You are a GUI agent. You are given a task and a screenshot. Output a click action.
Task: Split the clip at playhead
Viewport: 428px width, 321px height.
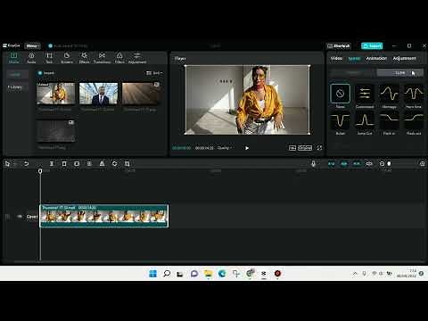pyautogui.click(x=52, y=163)
